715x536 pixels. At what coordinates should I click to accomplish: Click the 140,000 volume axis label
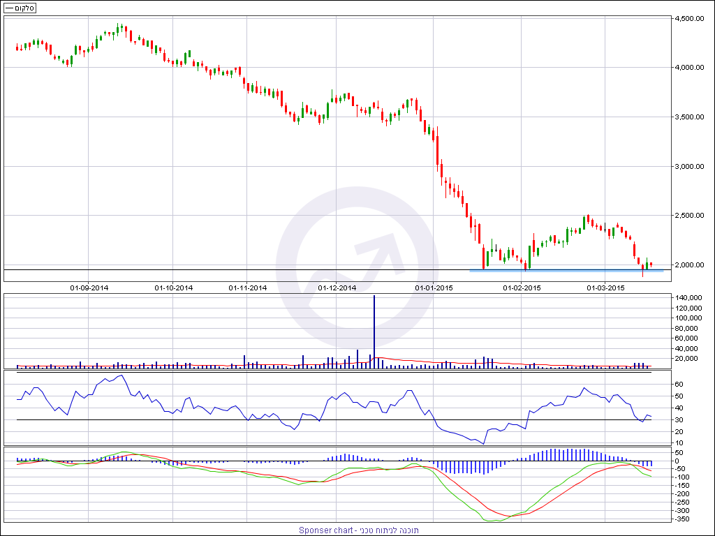click(687, 298)
